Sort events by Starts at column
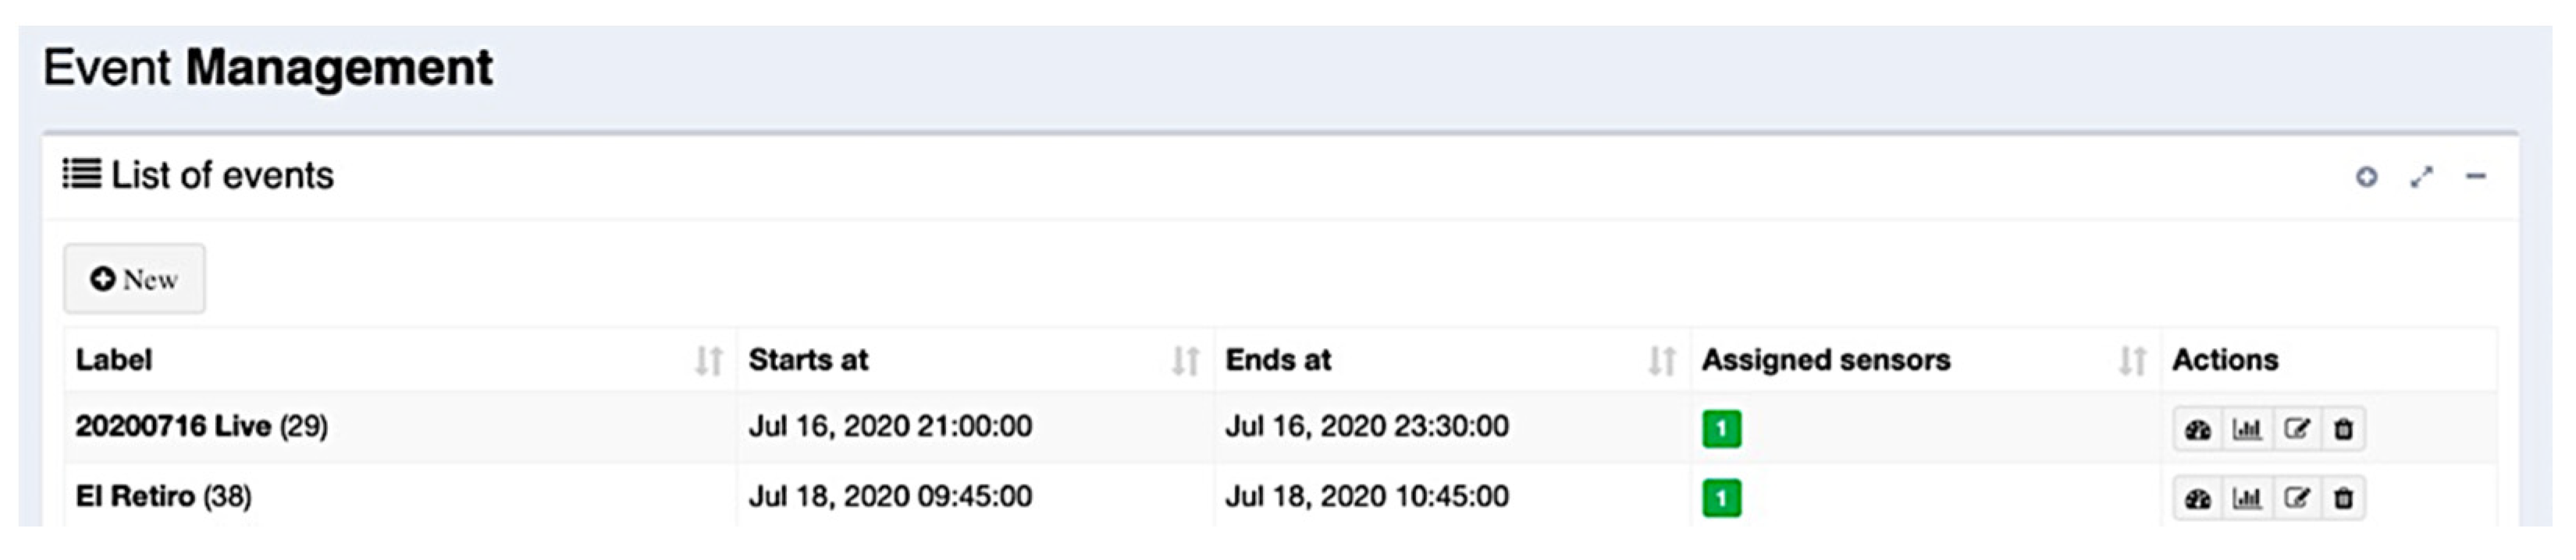 coord(1185,361)
